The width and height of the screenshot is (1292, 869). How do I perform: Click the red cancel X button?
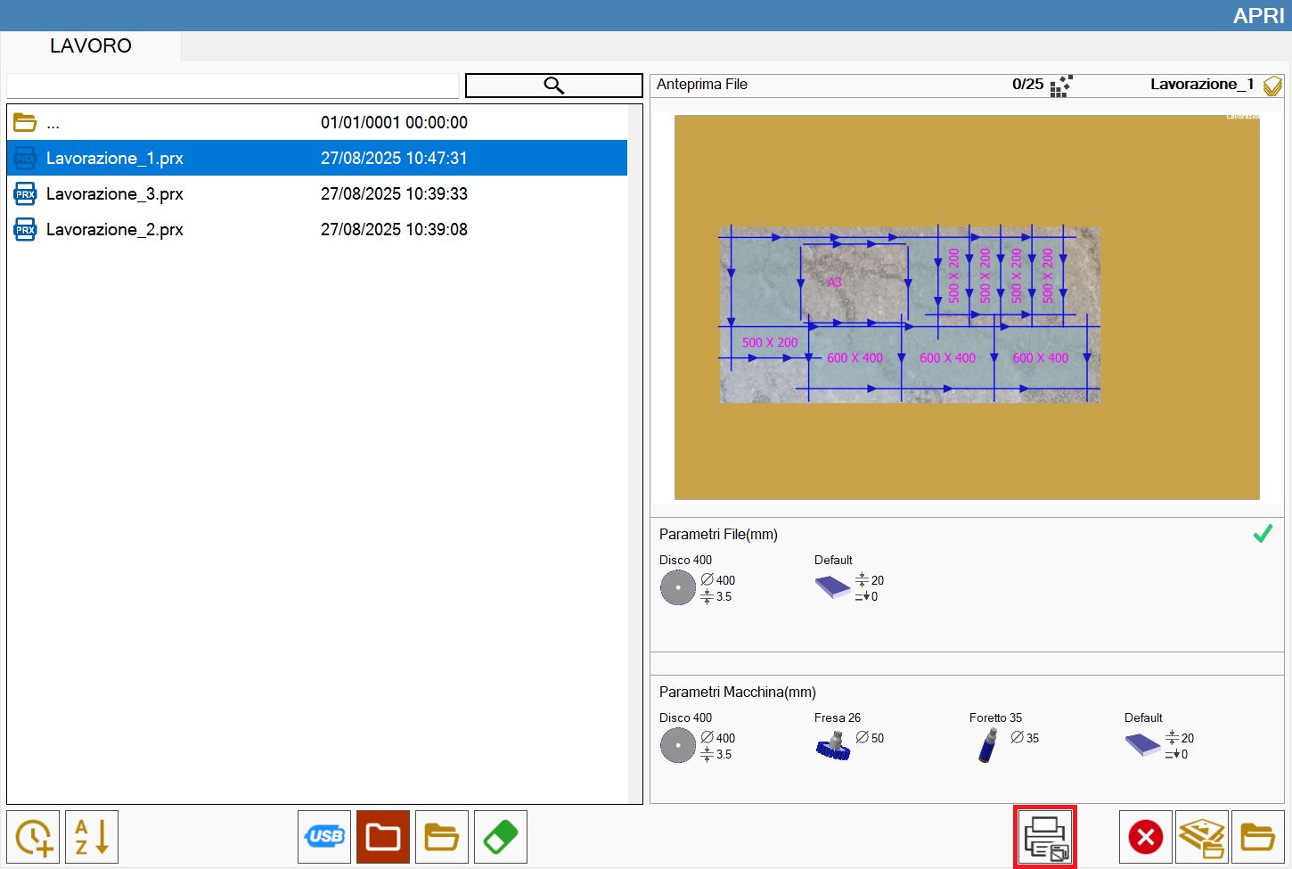tap(1146, 837)
